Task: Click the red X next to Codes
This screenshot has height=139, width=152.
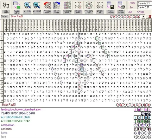Action: click(x=150, y=16)
